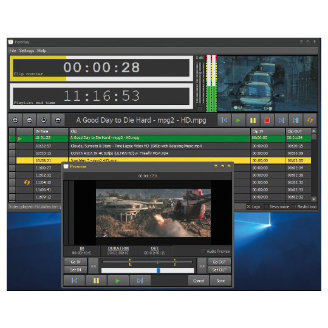Jump to clip end in the Preview window
This screenshot has height=328, width=328.
click(140, 281)
